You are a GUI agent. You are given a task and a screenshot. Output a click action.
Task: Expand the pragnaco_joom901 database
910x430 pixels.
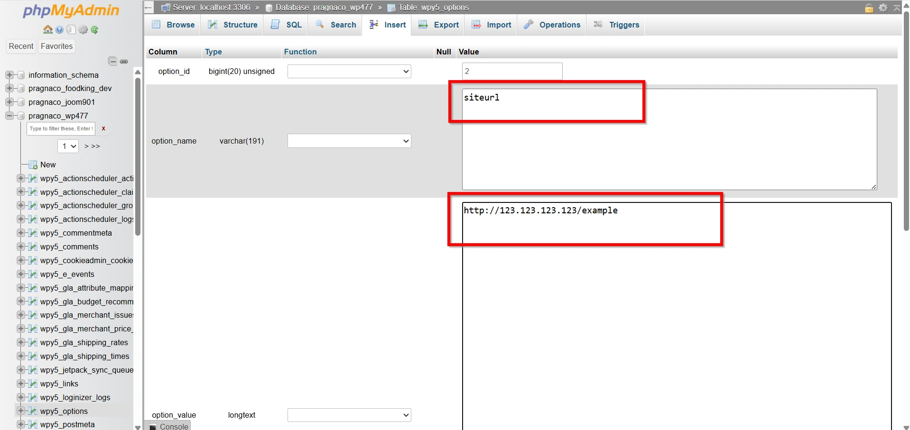point(9,102)
